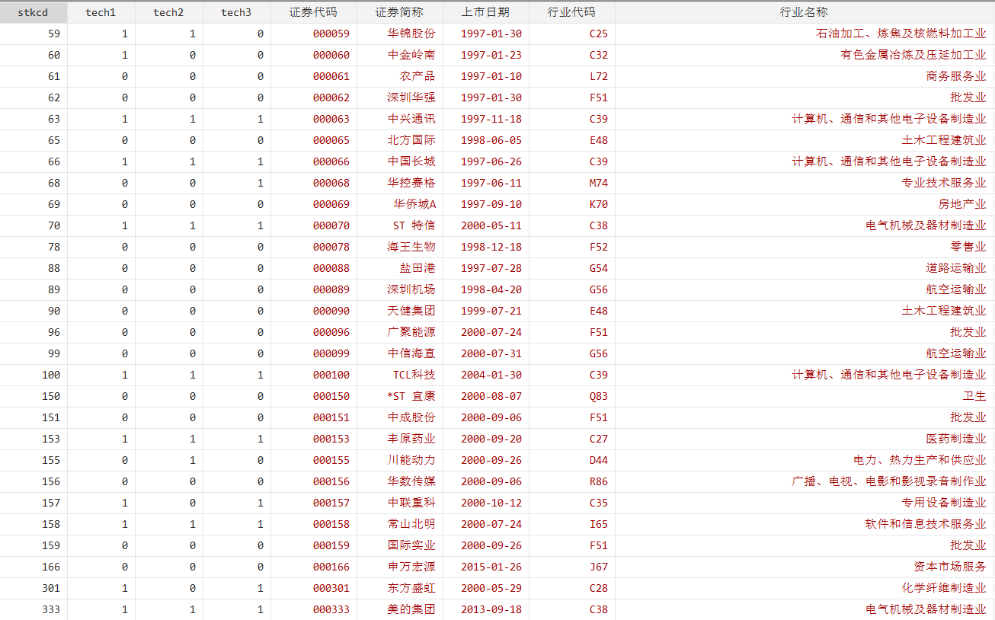Select company name 常山北明

click(411, 524)
